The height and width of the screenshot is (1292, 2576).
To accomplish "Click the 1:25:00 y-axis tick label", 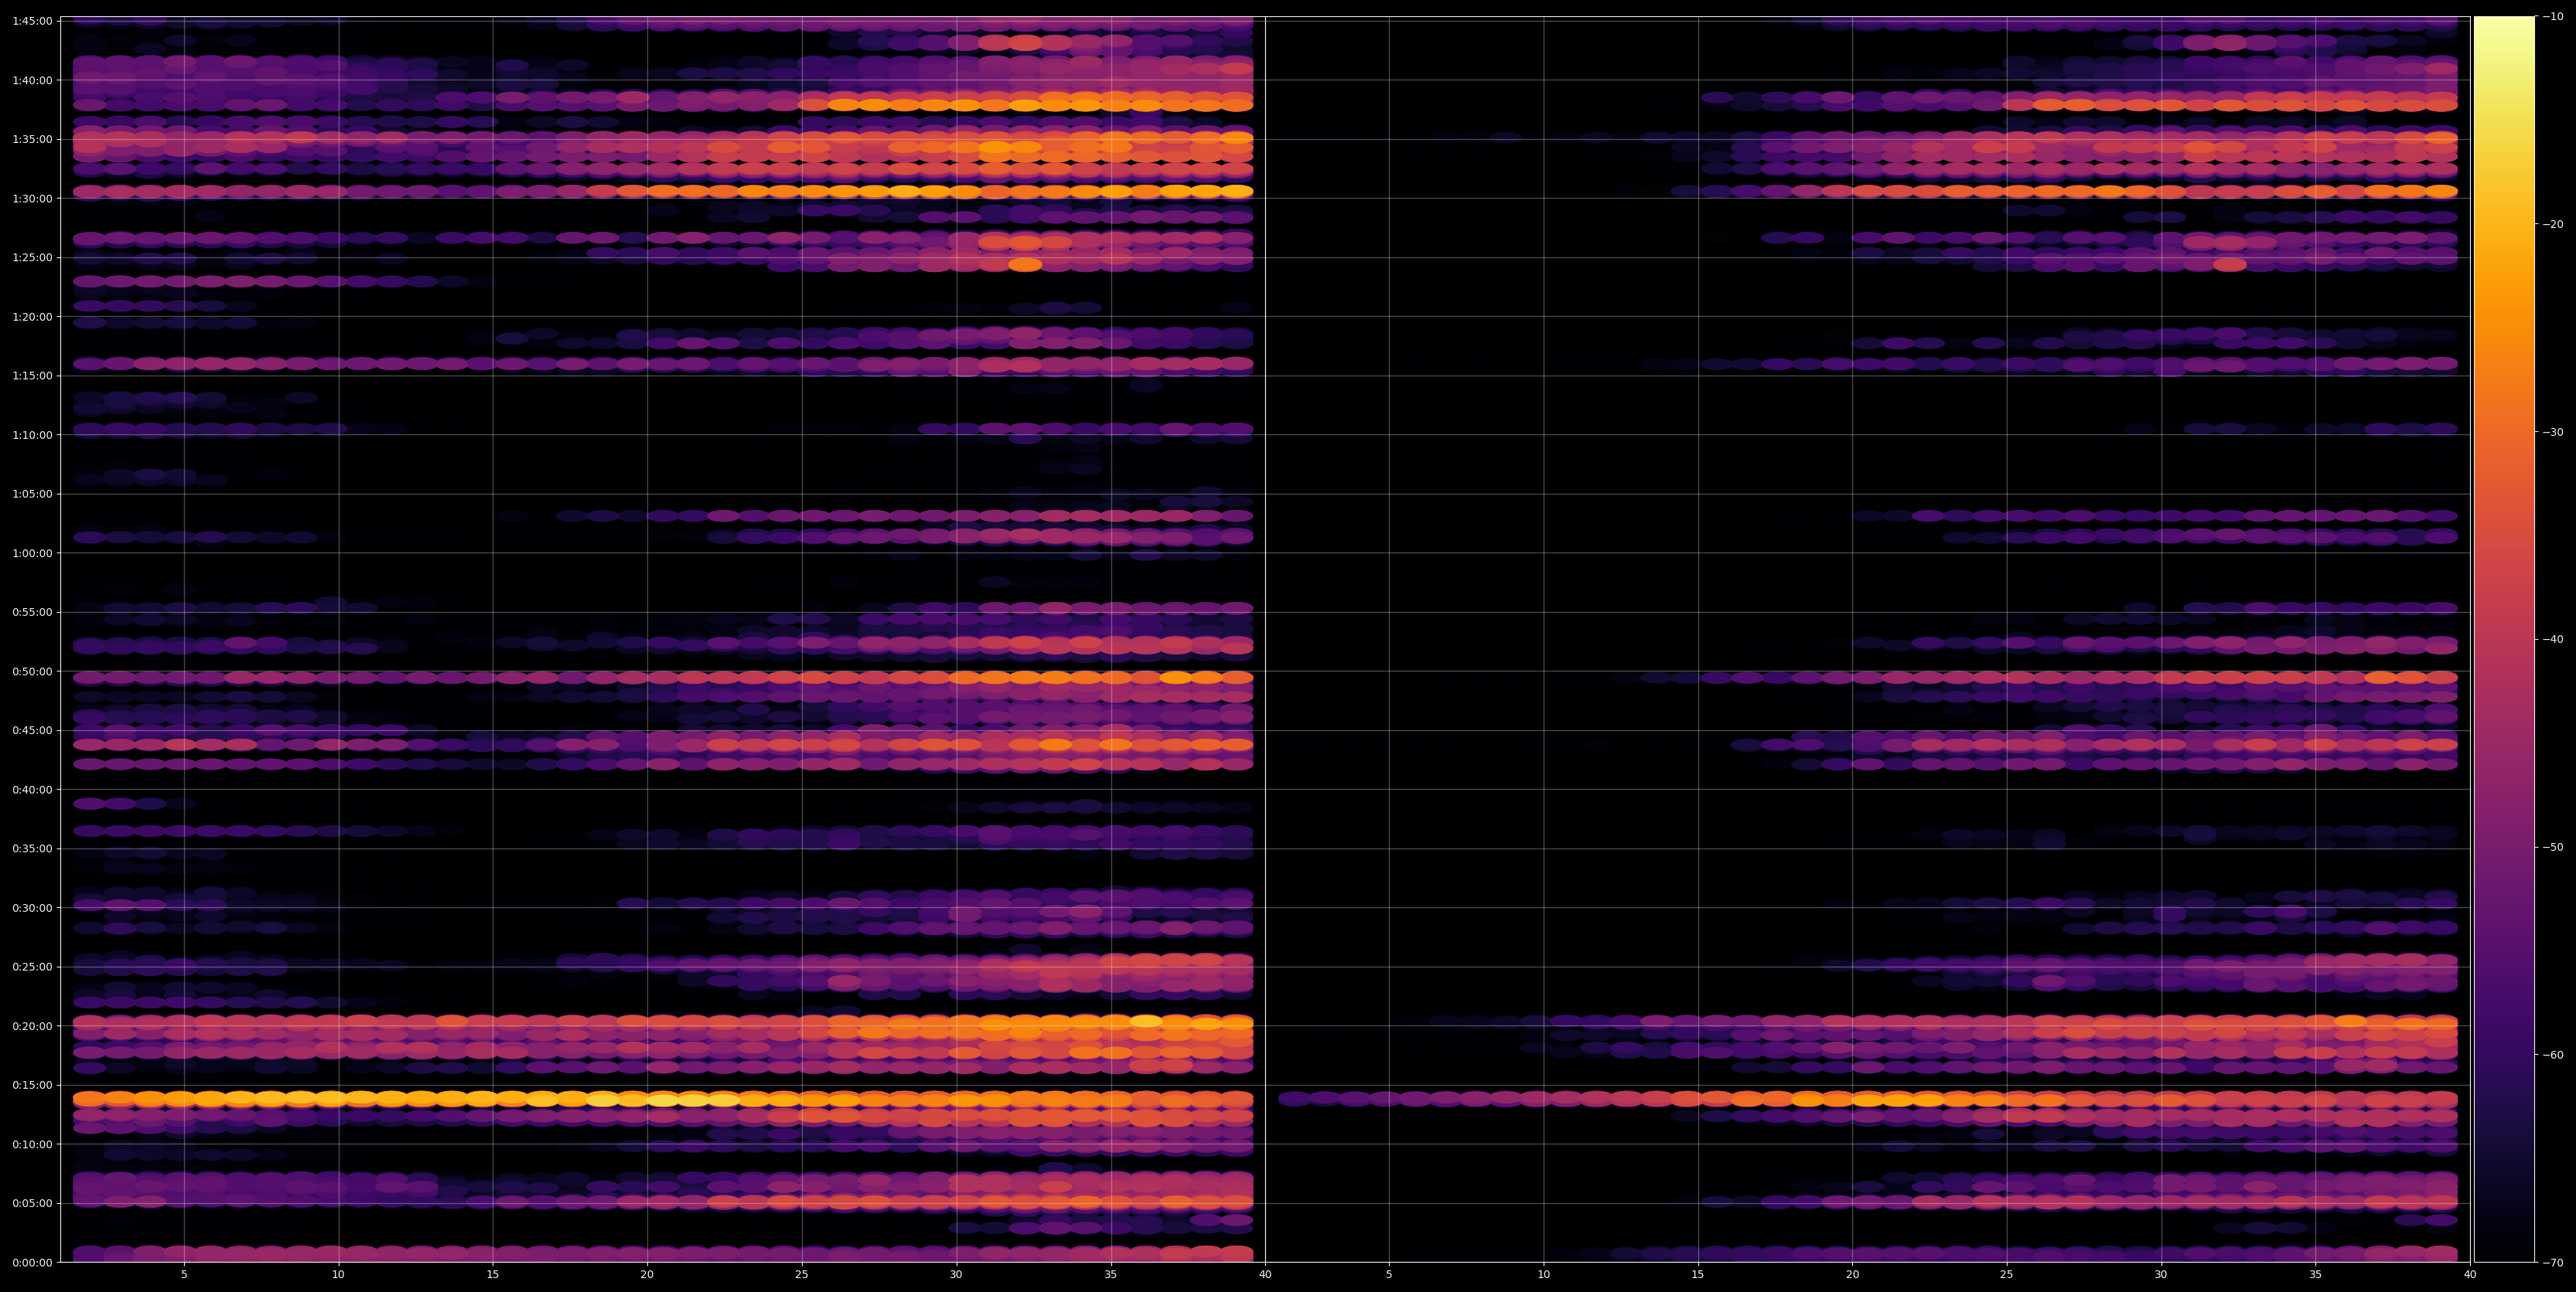I will pyautogui.click(x=32, y=258).
